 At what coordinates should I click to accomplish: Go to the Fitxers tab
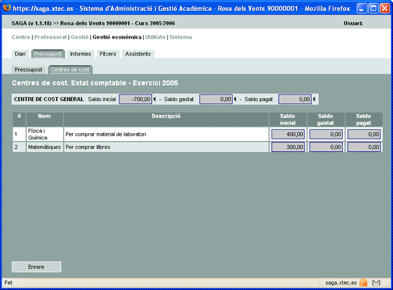pos(108,54)
